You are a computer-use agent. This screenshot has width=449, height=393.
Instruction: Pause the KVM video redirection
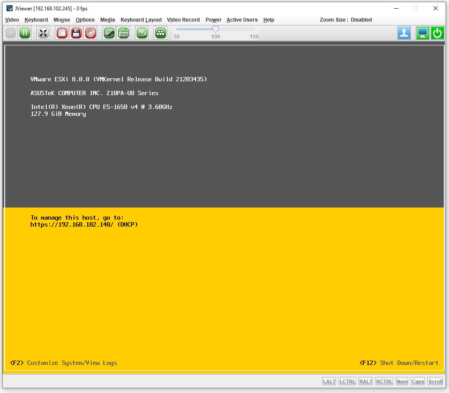point(25,33)
